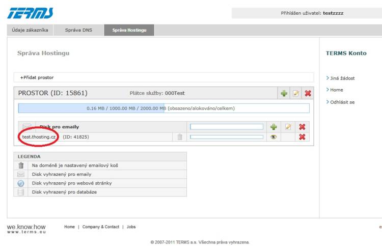Click the PROSTOR disk usage progress bar
Viewport: 382px width, 246px height.
coord(163,108)
